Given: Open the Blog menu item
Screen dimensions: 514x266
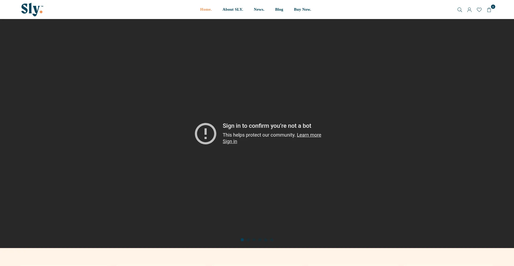Looking at the screenshot, I should tap(279, 9).
